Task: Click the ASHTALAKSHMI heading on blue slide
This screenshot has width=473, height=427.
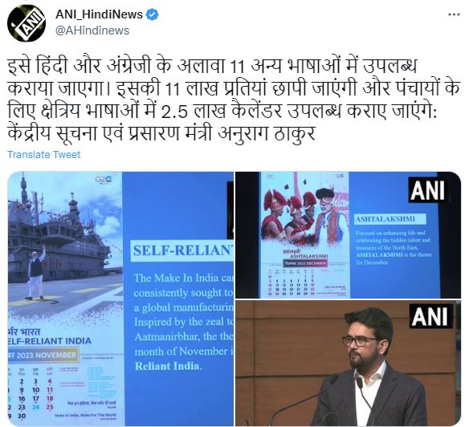Action: [390, 219]
